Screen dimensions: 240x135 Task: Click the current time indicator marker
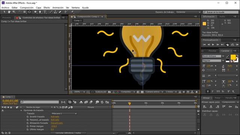[x=129, y=103]
